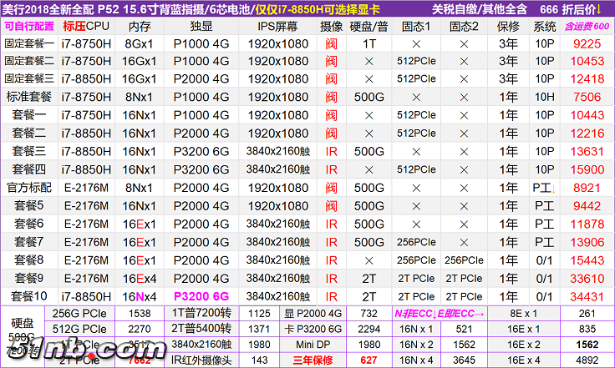Click the N非ECC E即ECC note

pos(439,313)
